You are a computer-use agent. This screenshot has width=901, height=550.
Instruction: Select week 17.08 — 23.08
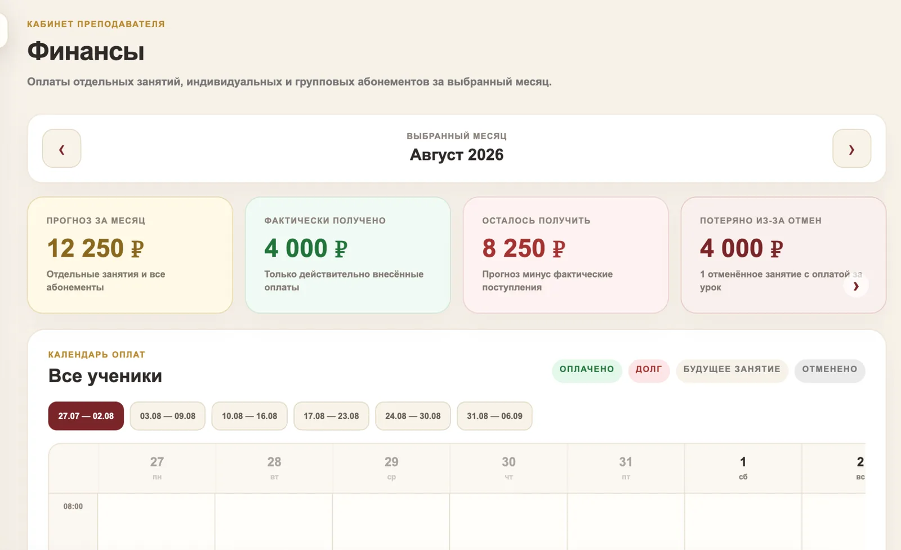coord(331,416)
